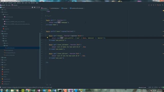The height and width of the screenshot is (92, 164).
Task: Click the Project panel vertical scrollbar
Action: tap(40, 56)
